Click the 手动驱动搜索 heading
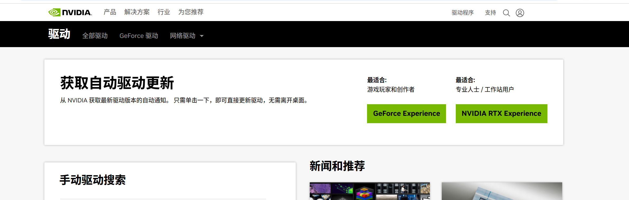This screenshot has width=629, height=200. [x=93, y=180]
